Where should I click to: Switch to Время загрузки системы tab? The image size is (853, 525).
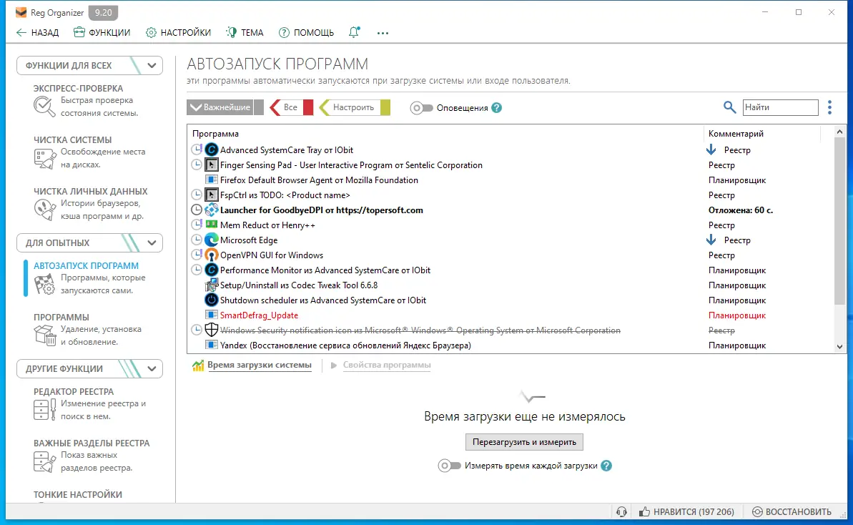(259, 365)
